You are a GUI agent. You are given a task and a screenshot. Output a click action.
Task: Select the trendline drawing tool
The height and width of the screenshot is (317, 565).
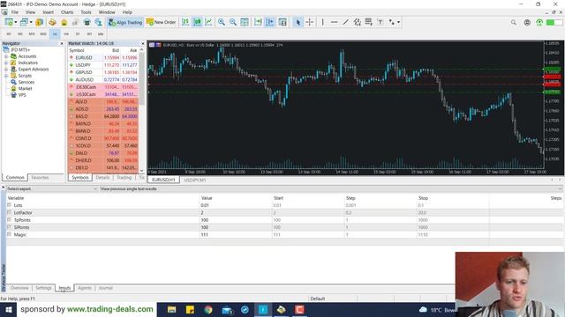click(345, 22)
